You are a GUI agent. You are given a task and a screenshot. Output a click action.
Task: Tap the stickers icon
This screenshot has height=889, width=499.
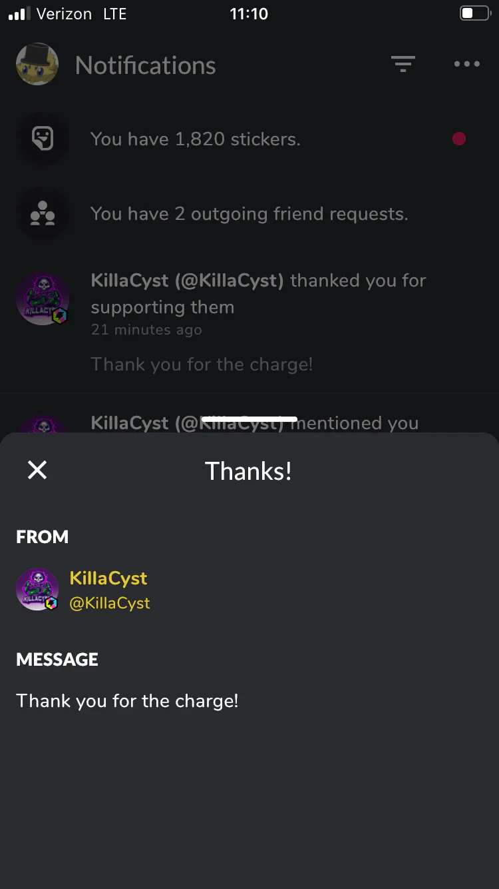43,139
